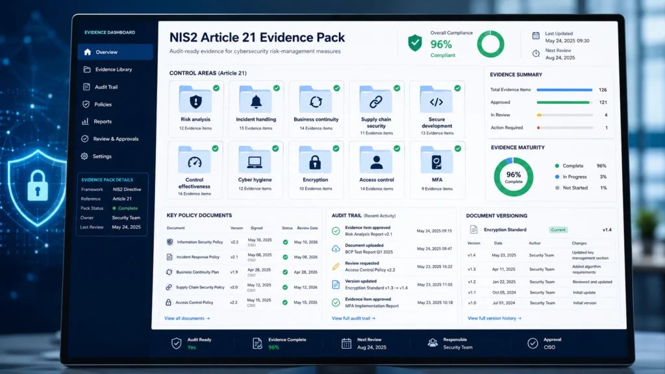Open the Supply chain security folder
This screenshot has width=665, height=374.
[x=376, y=99]
